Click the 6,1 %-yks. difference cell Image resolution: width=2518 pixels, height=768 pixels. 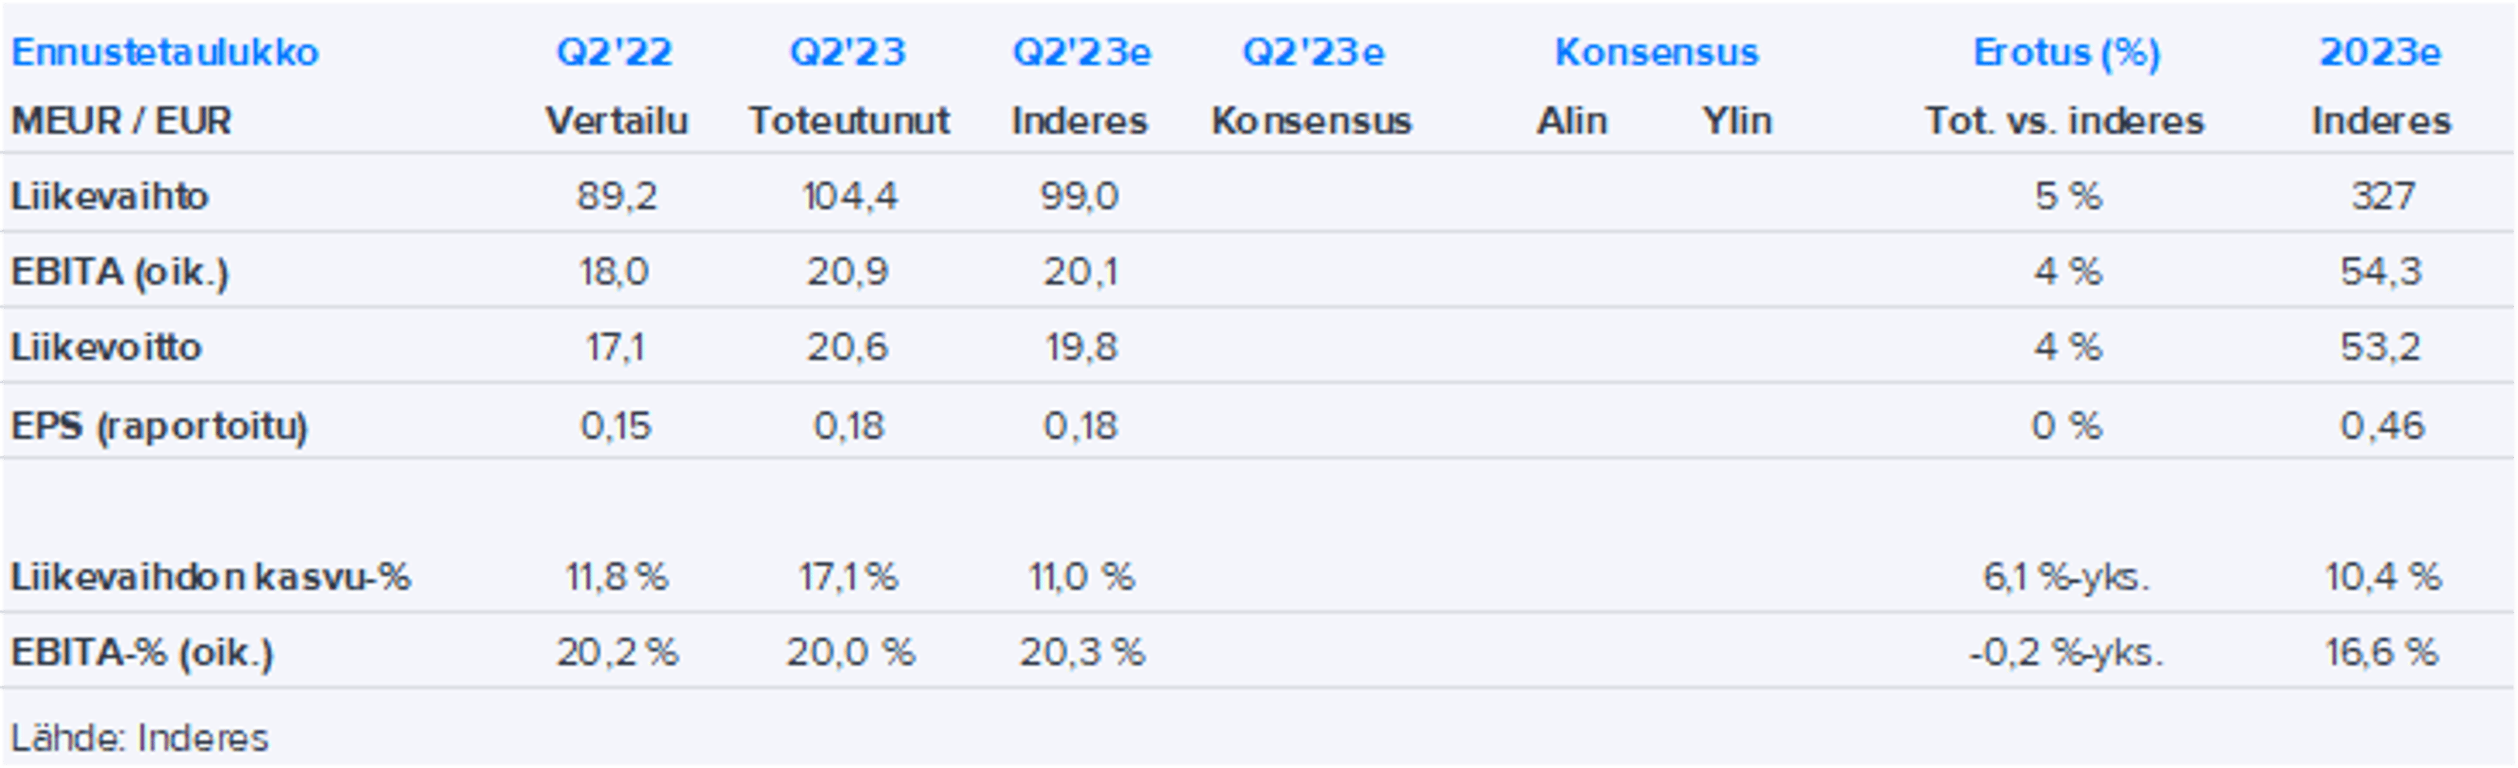coord(2066,576)
